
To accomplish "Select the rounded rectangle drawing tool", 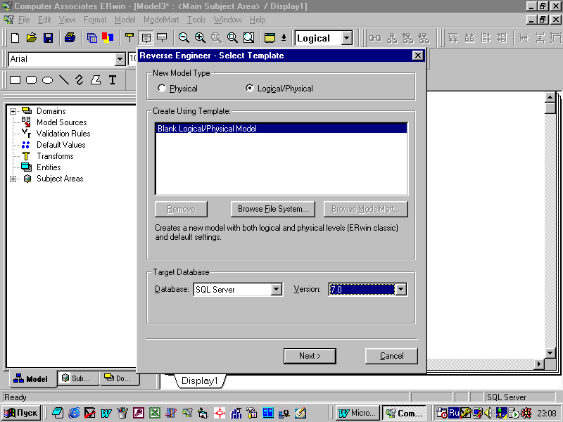I will point(32,79).
